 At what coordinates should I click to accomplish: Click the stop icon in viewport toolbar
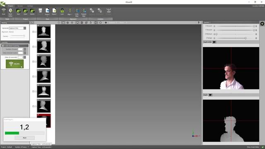pos(100,22)
